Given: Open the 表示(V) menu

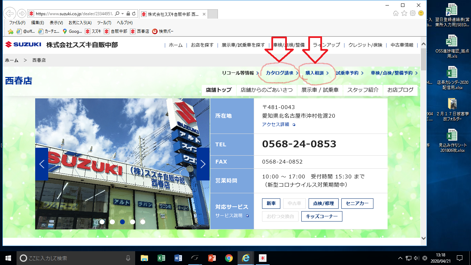Looking at the screenshot, I should click(x=56, y=23).
